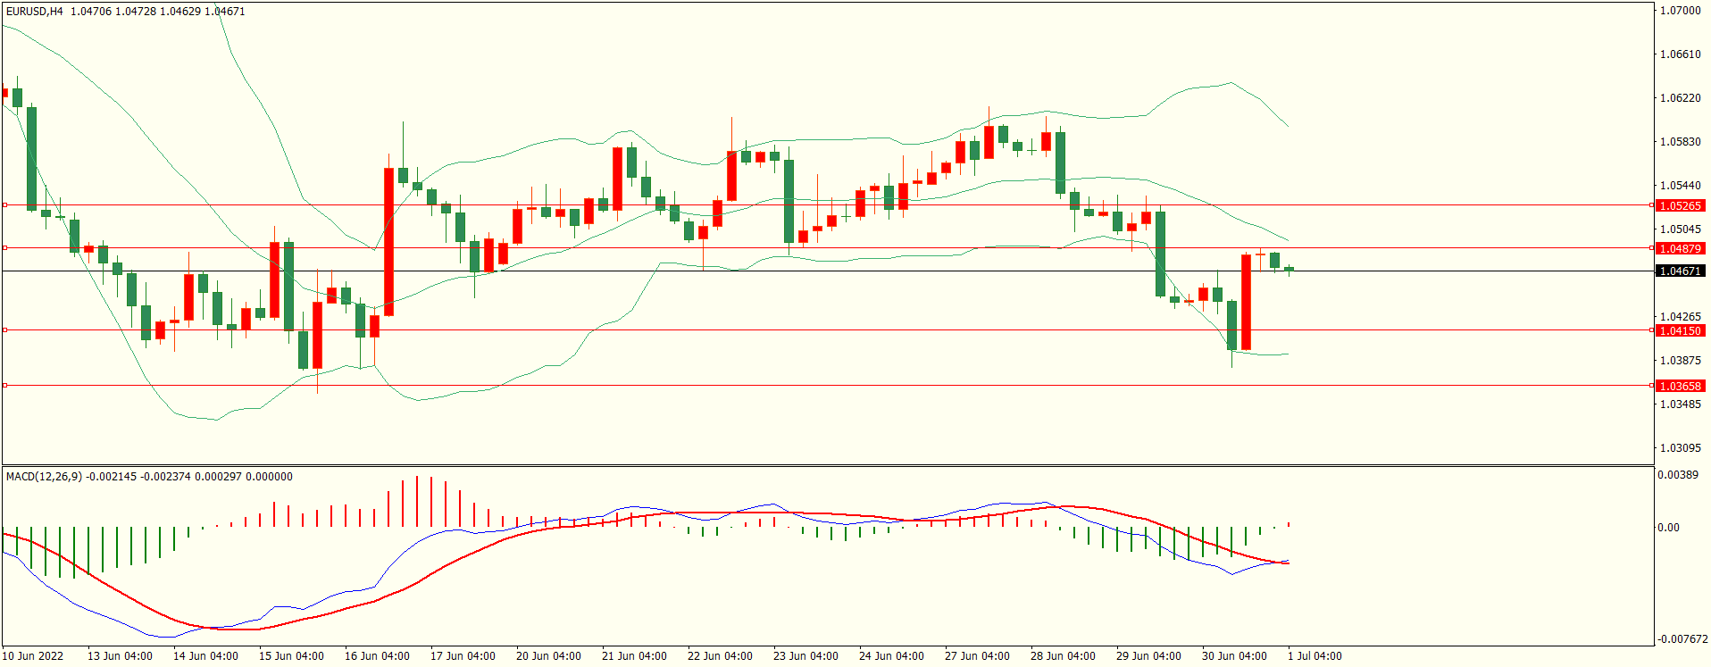This screenshot has width=1711, height=667.
Task: Click the 22 Jun 04:00 time axis label
Action: coord(720,656)
